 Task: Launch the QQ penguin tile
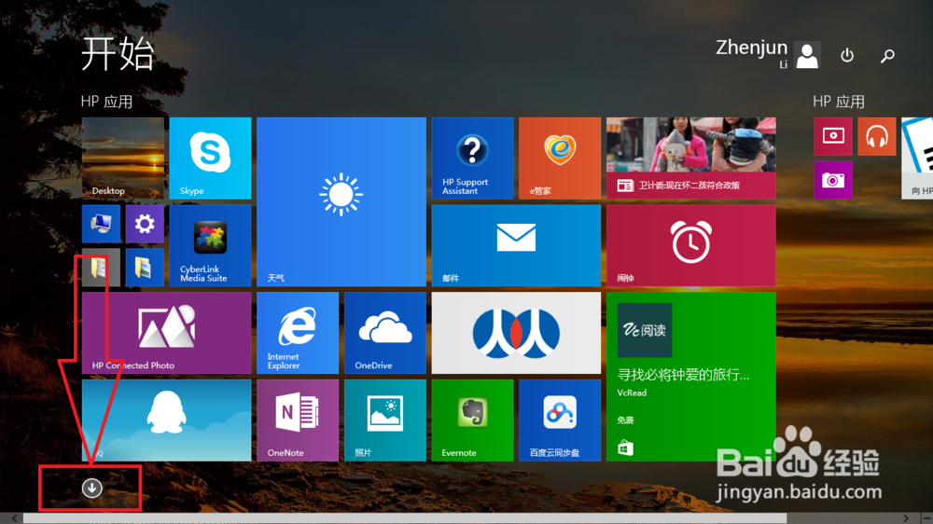167,421
